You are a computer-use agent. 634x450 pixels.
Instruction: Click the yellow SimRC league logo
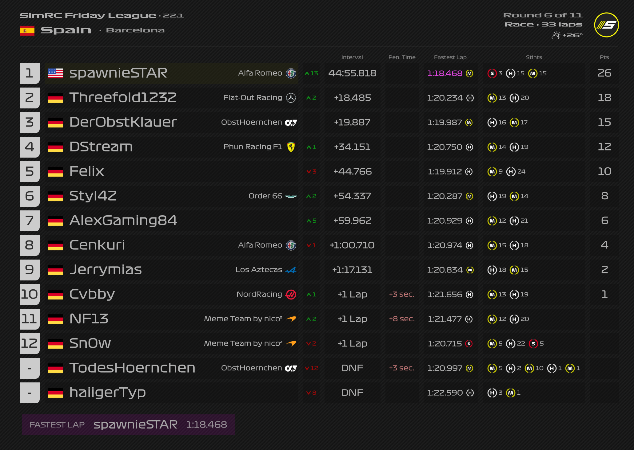tap(606, 25)
